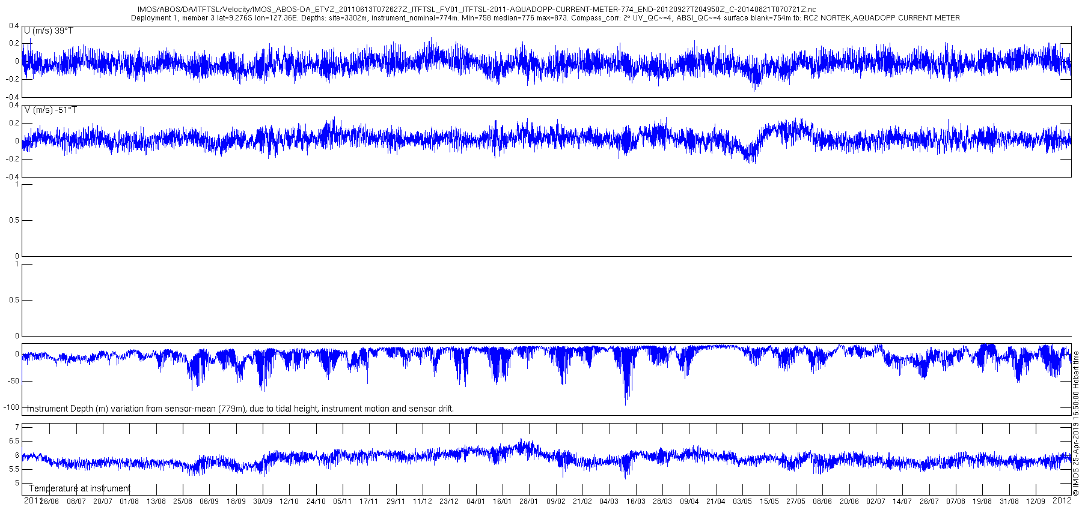1082x510 pixels.
Task: Click the 26/06 date tick label
Action: coord(49,502)
